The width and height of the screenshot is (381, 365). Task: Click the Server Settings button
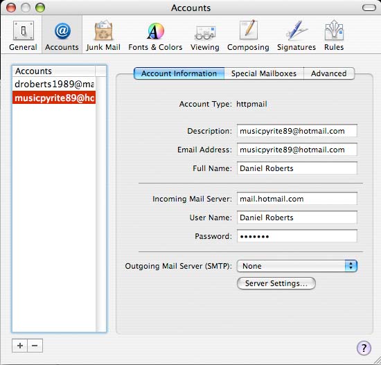276,283
